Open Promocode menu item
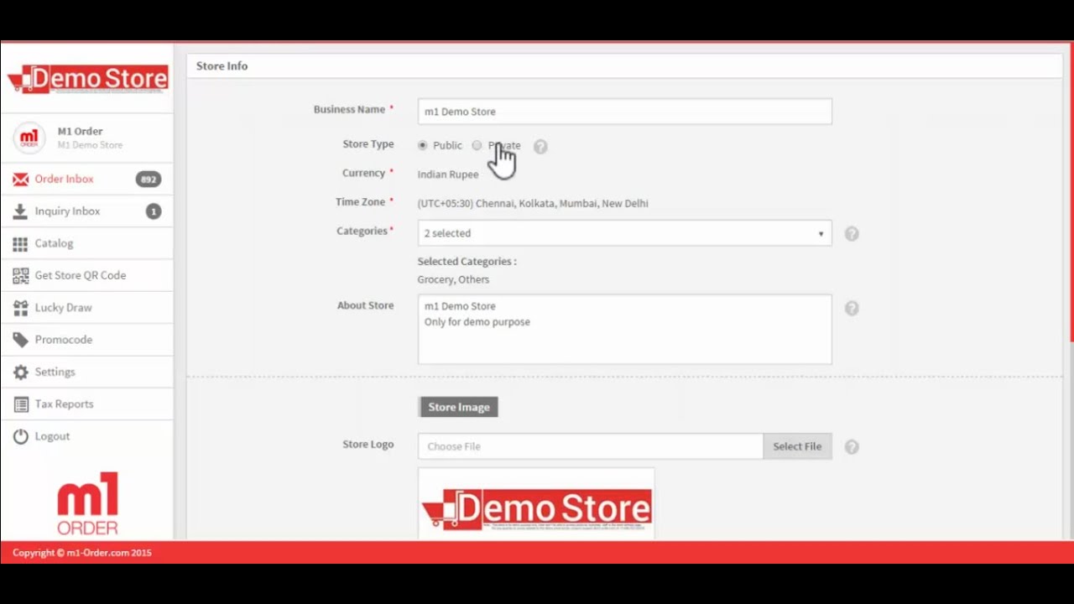 [x=87, y=340]
